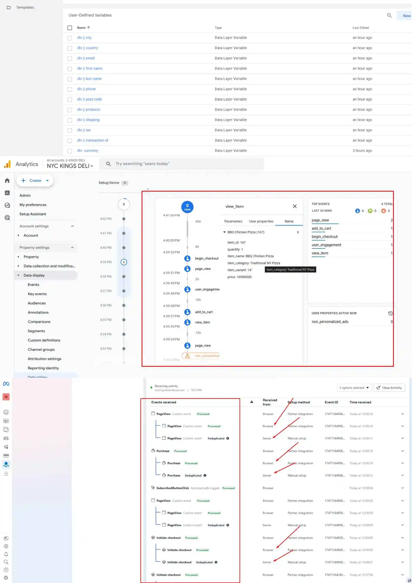Viewport: 412px width, 583px height.
Task: Select begin_checkout in Top Events list
Action: (x=325, y=237)
